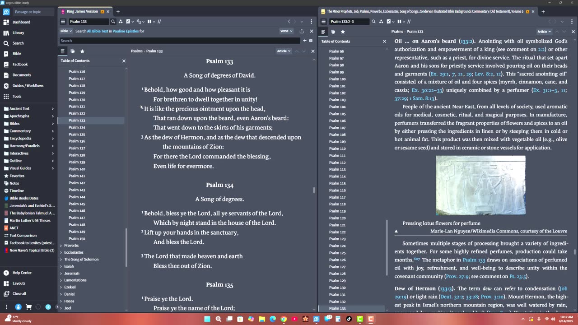Toggle multiple-column view in the KJV panel

click(150, 21)
